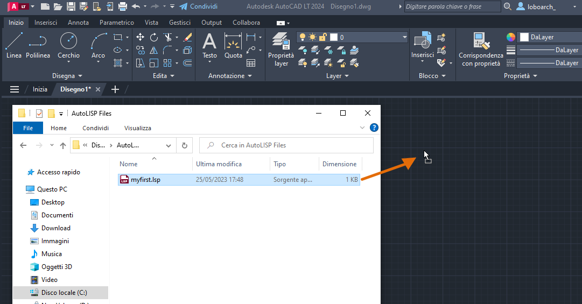The height and width of the screenshot is (304, 582).
Task: Click the Erase tool icon
Action: pos(188,37)
